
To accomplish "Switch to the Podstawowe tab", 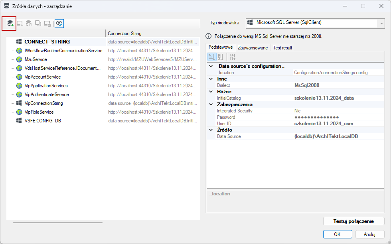I will click(x=221, y=47).
